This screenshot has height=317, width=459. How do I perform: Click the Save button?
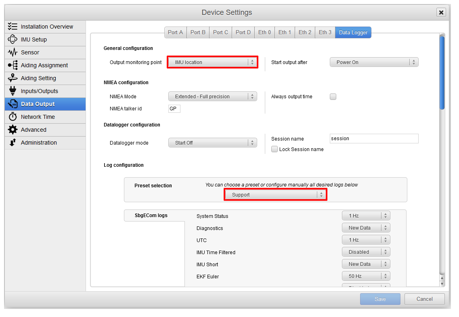380,299
